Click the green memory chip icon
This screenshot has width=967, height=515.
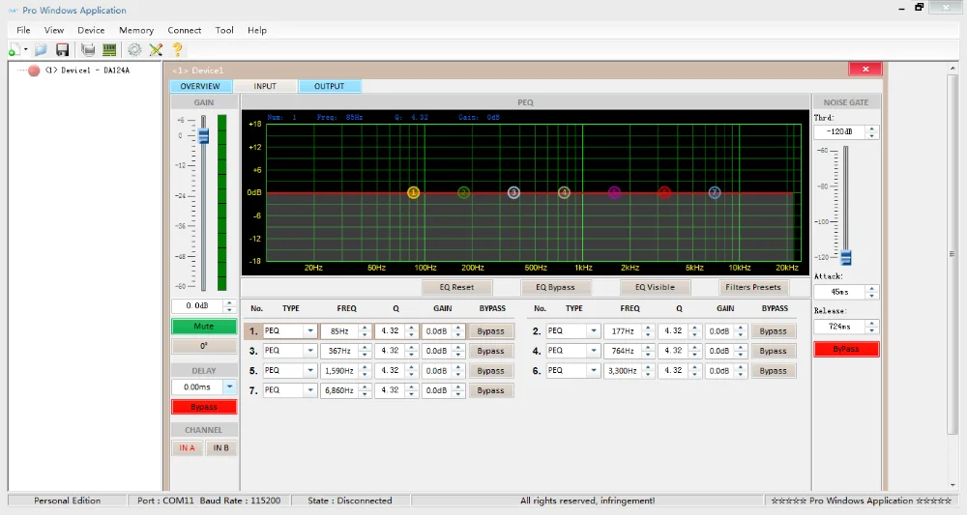(x=109, y=50)
